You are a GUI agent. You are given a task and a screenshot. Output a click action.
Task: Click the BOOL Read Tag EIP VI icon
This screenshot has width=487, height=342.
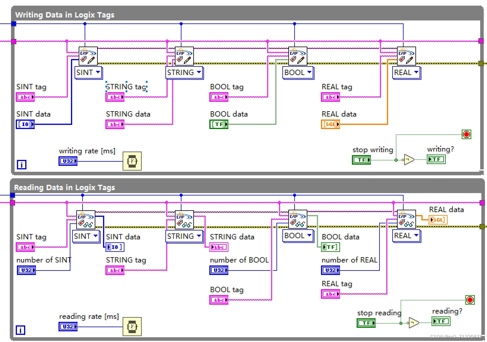point(298,219)
